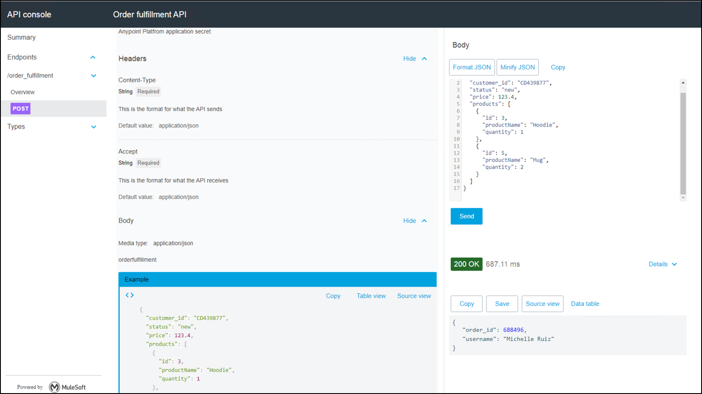The image size is (702, 394).
Task: Expand the Types section chevron
Action: 94,127
